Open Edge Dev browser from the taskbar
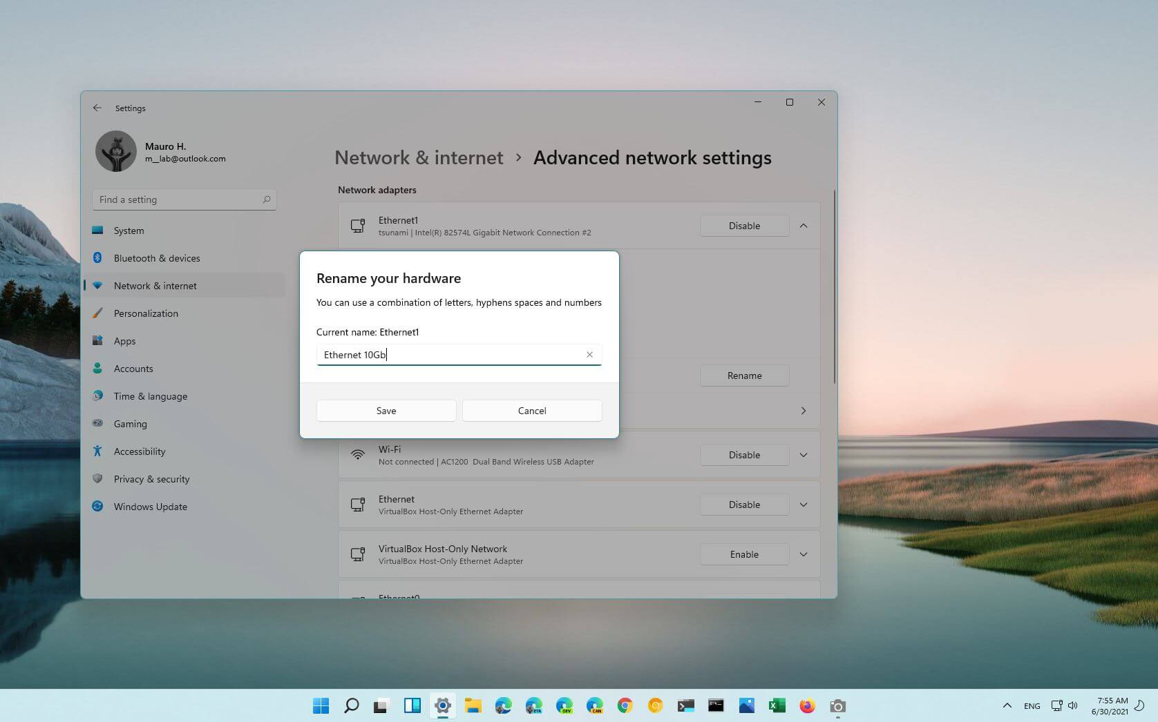This screenshot has width=1158, height=722. click(x=565, y=705)
